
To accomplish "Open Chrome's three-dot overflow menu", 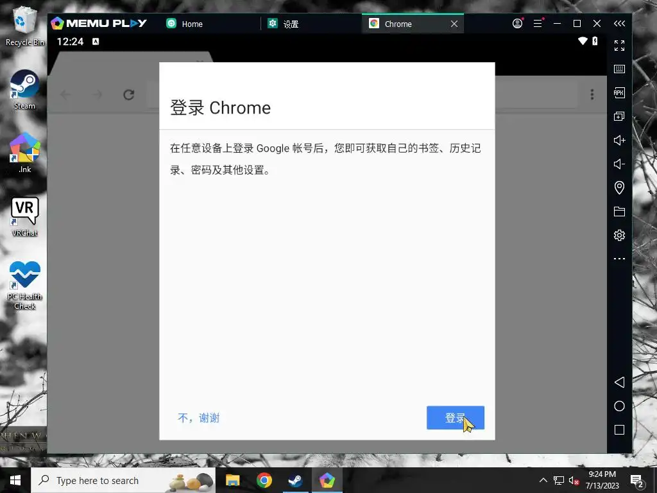I will [592, 94].
